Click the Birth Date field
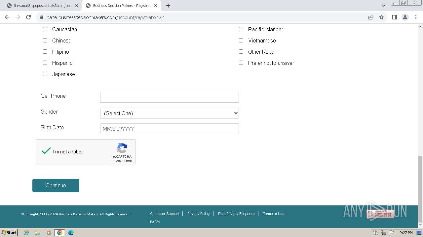Screen dimensions: 423x237 (169, 129)
